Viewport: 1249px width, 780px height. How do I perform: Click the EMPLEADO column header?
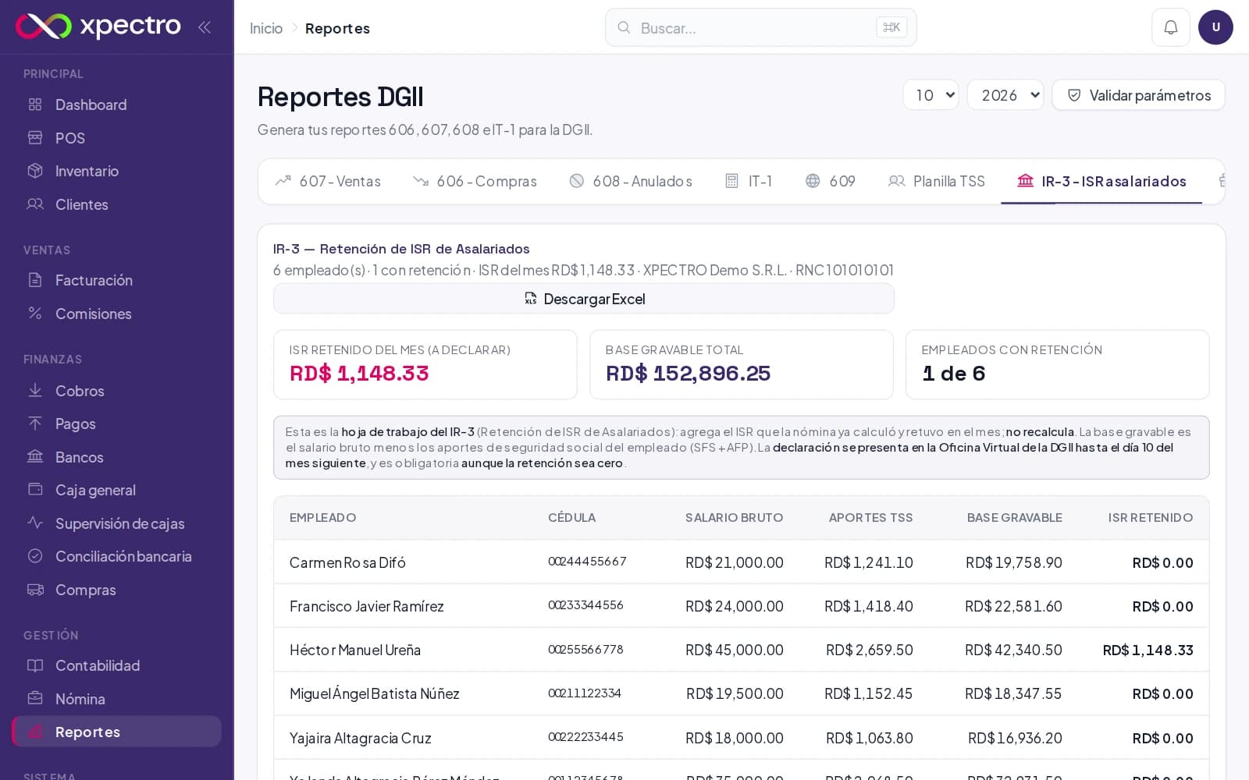pyautogui.click(x=322, y=518)
